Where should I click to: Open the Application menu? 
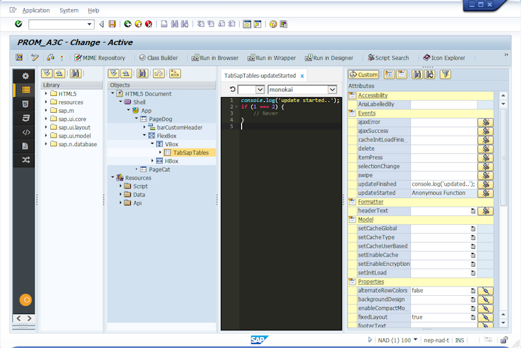pos(36,10)
